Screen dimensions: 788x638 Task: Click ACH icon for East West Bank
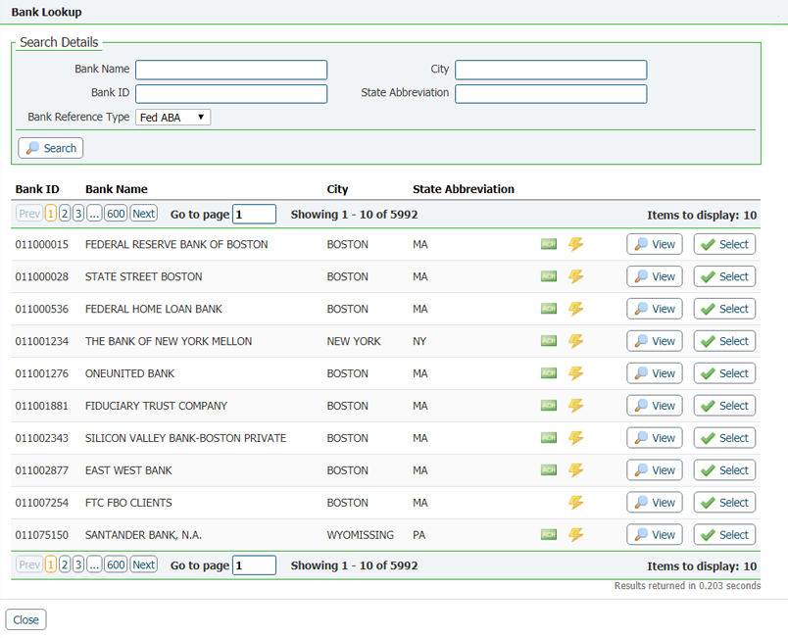tap(549, 470)
